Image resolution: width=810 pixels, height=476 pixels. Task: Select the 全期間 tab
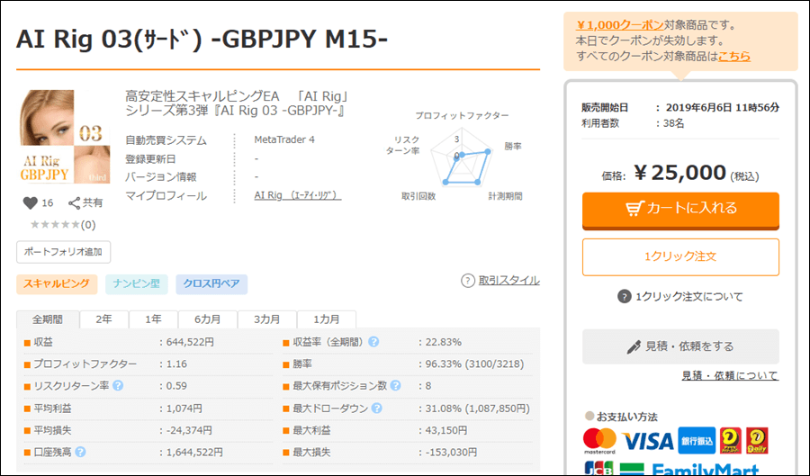pyautogui.click(x=48, y=319)
